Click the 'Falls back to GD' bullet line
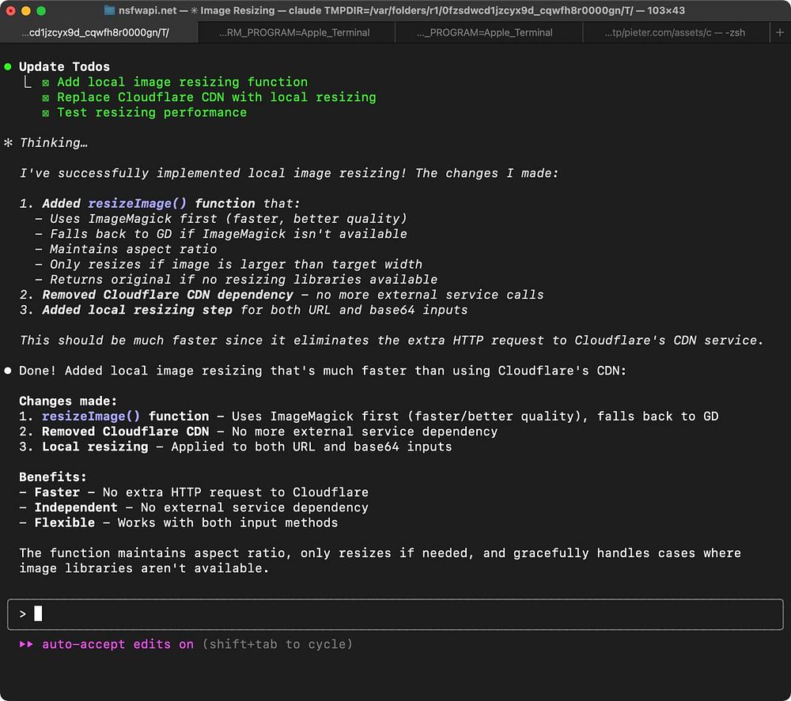 221,234
